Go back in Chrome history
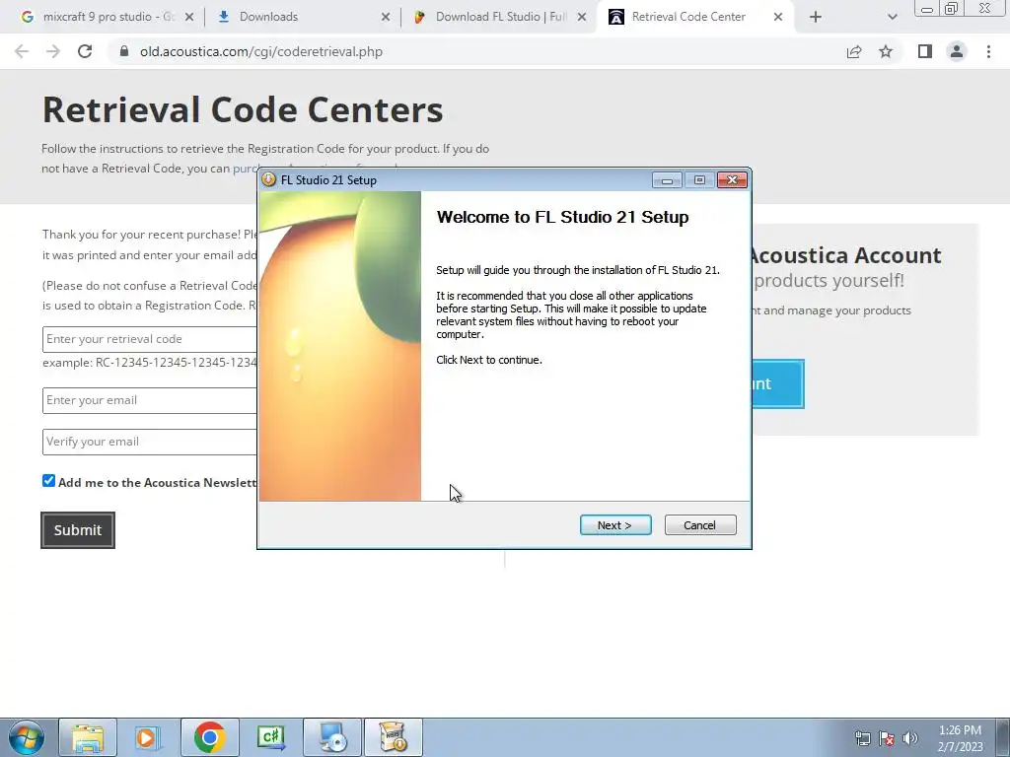Image resolution: width=1010 pixels, height=757 pixels. pyautogui.click(x=22, y=51)
